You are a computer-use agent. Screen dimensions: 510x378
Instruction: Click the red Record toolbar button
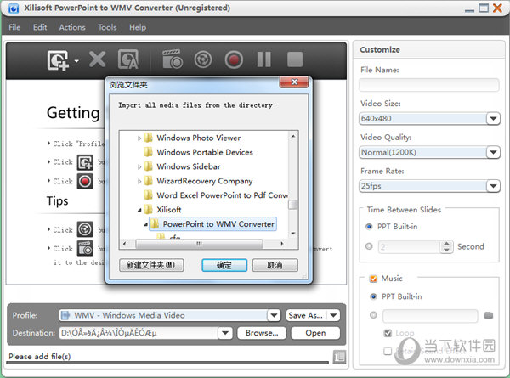234,59
